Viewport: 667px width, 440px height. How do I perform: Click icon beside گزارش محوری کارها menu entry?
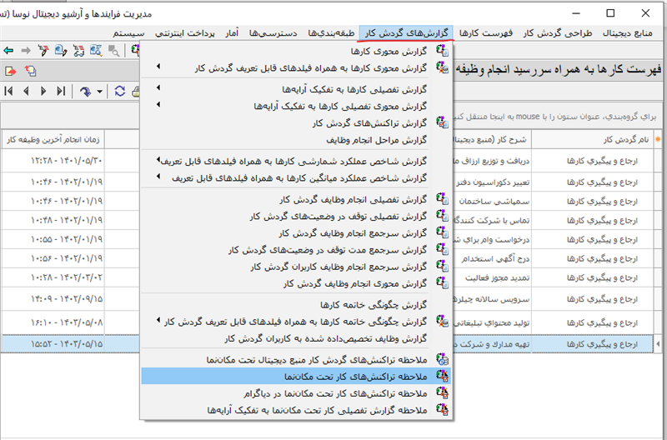pyautogui.click(x=441, y=52)
